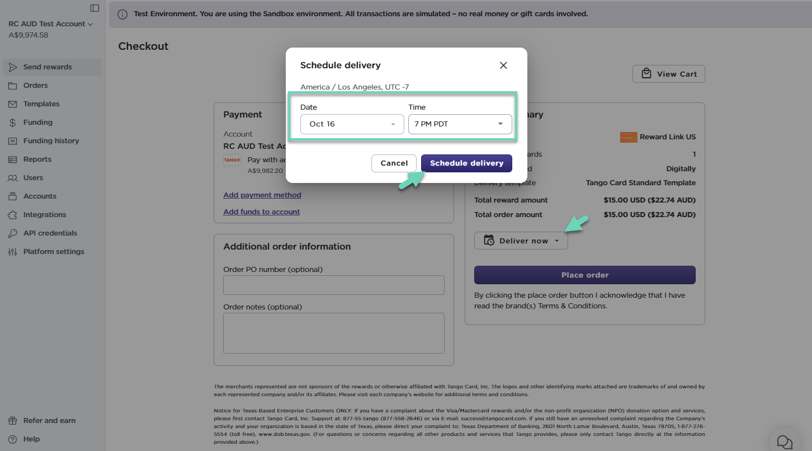Image resolution: width=812 pixels, height=451 pixels.
Task: Click the Send rewards paper plane icon
Action: tap(13, 67)
